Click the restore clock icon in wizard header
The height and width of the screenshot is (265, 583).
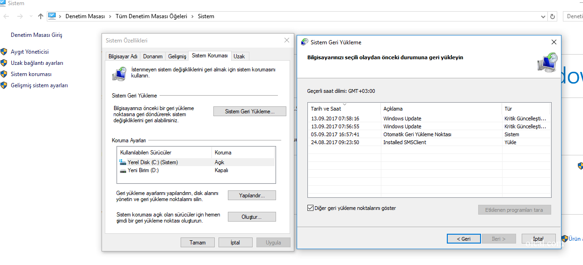click(x=547, y=62)
